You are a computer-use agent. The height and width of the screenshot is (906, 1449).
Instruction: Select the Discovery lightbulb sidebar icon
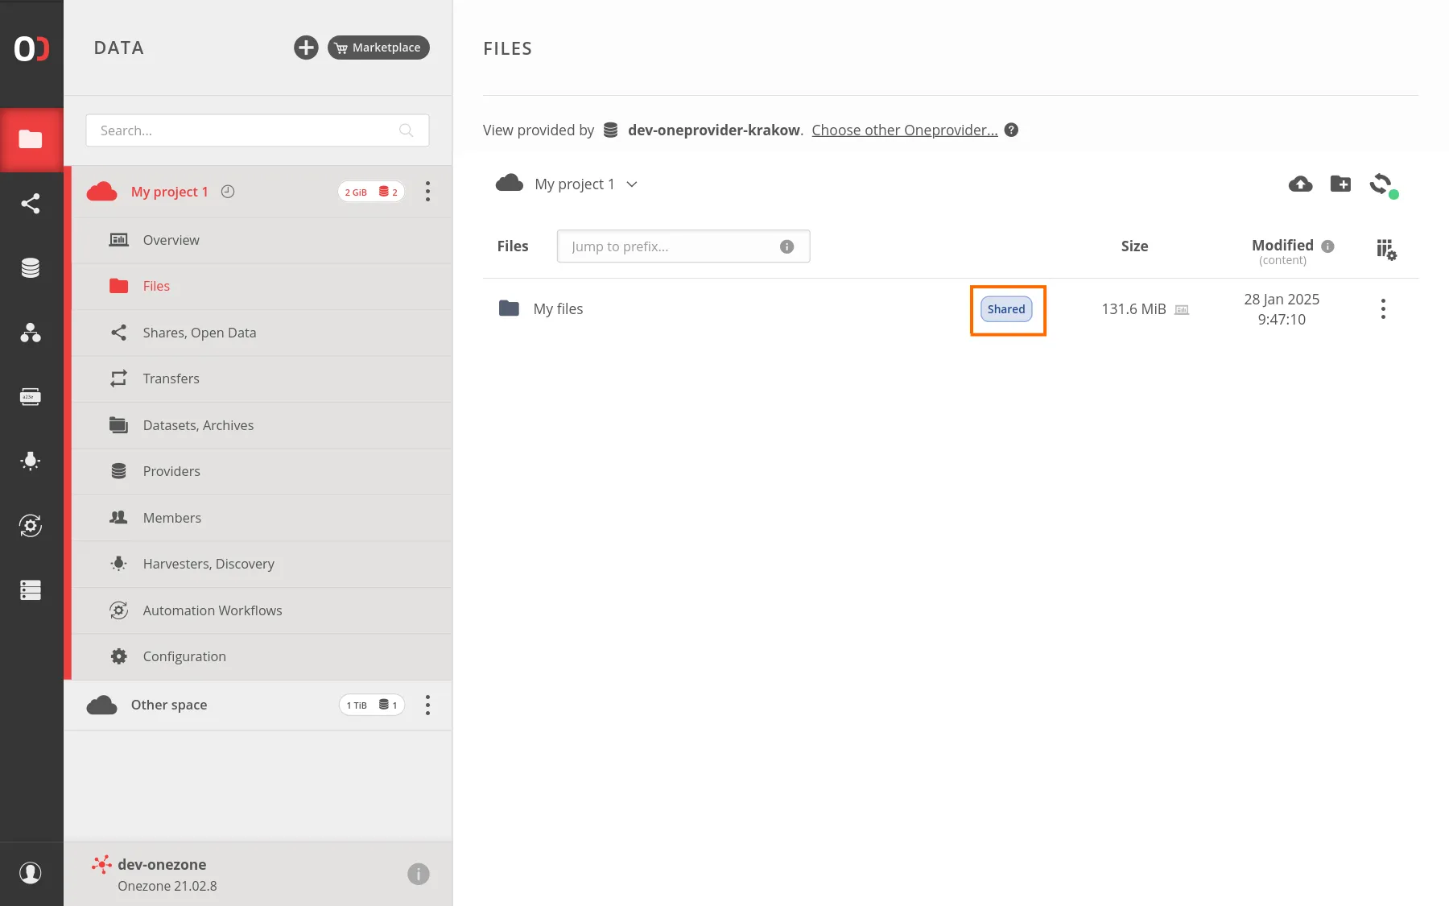[x=31, y=461]
